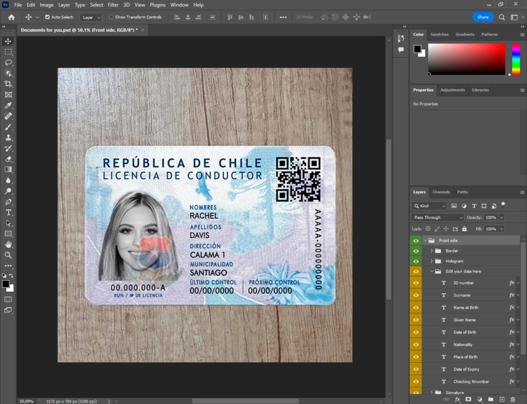Image resolution: width=527 pixels, height=404 pixels.
Task: Expand the Hologram layer group
Action: [431, 261]
